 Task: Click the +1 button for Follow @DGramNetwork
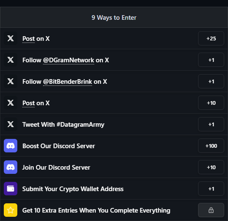(211, 60)
